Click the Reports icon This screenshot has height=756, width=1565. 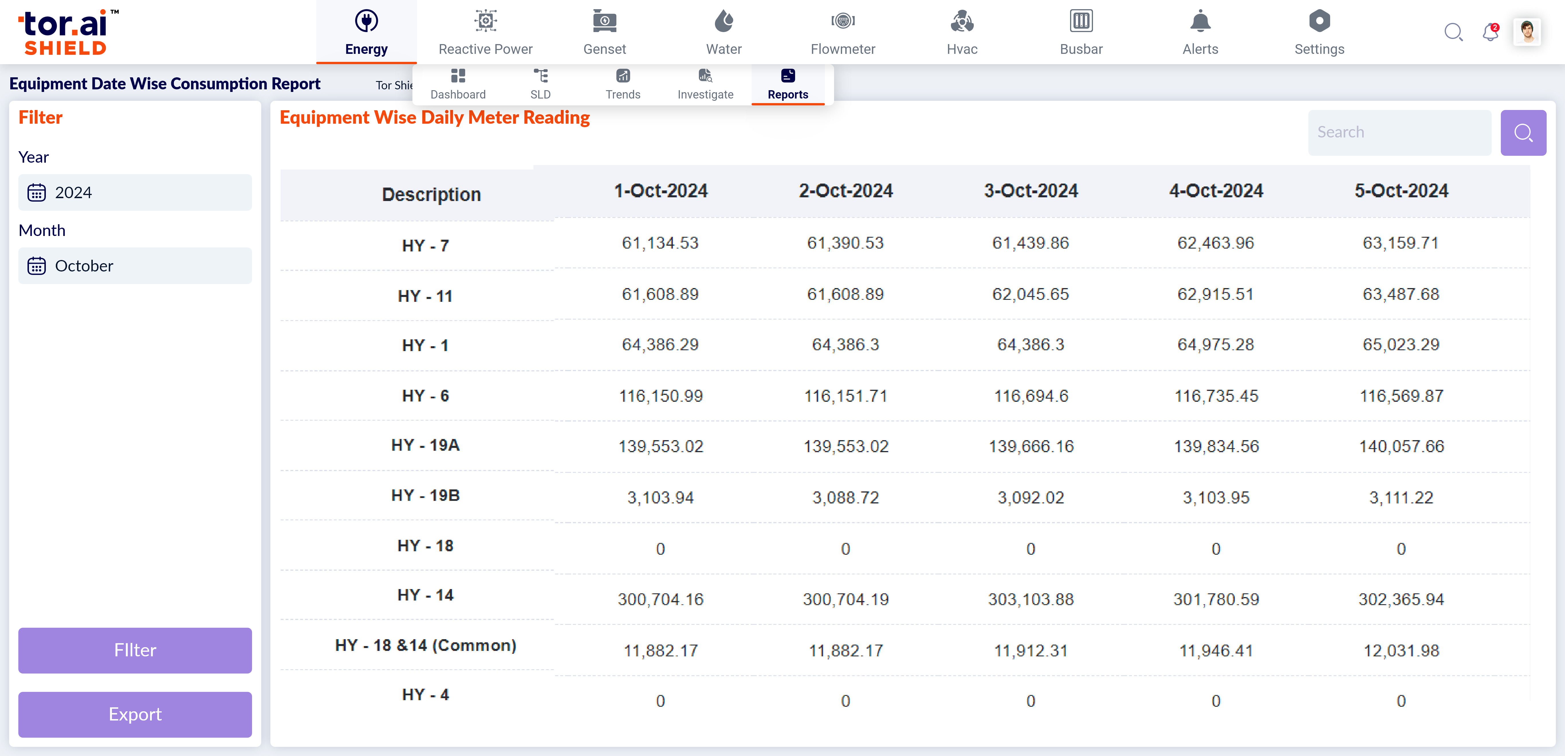click(x=788, y=75)
